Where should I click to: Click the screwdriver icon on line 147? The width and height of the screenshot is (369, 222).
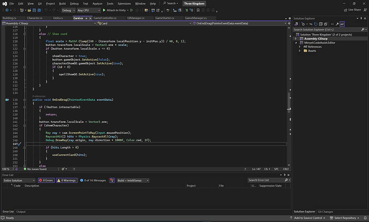(20, 144)
